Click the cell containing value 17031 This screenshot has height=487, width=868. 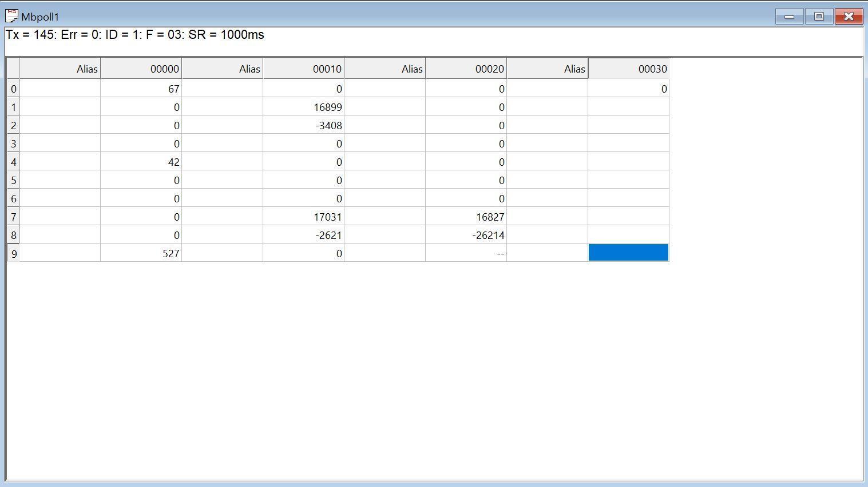pyautogui.click(x=304, y=217)
